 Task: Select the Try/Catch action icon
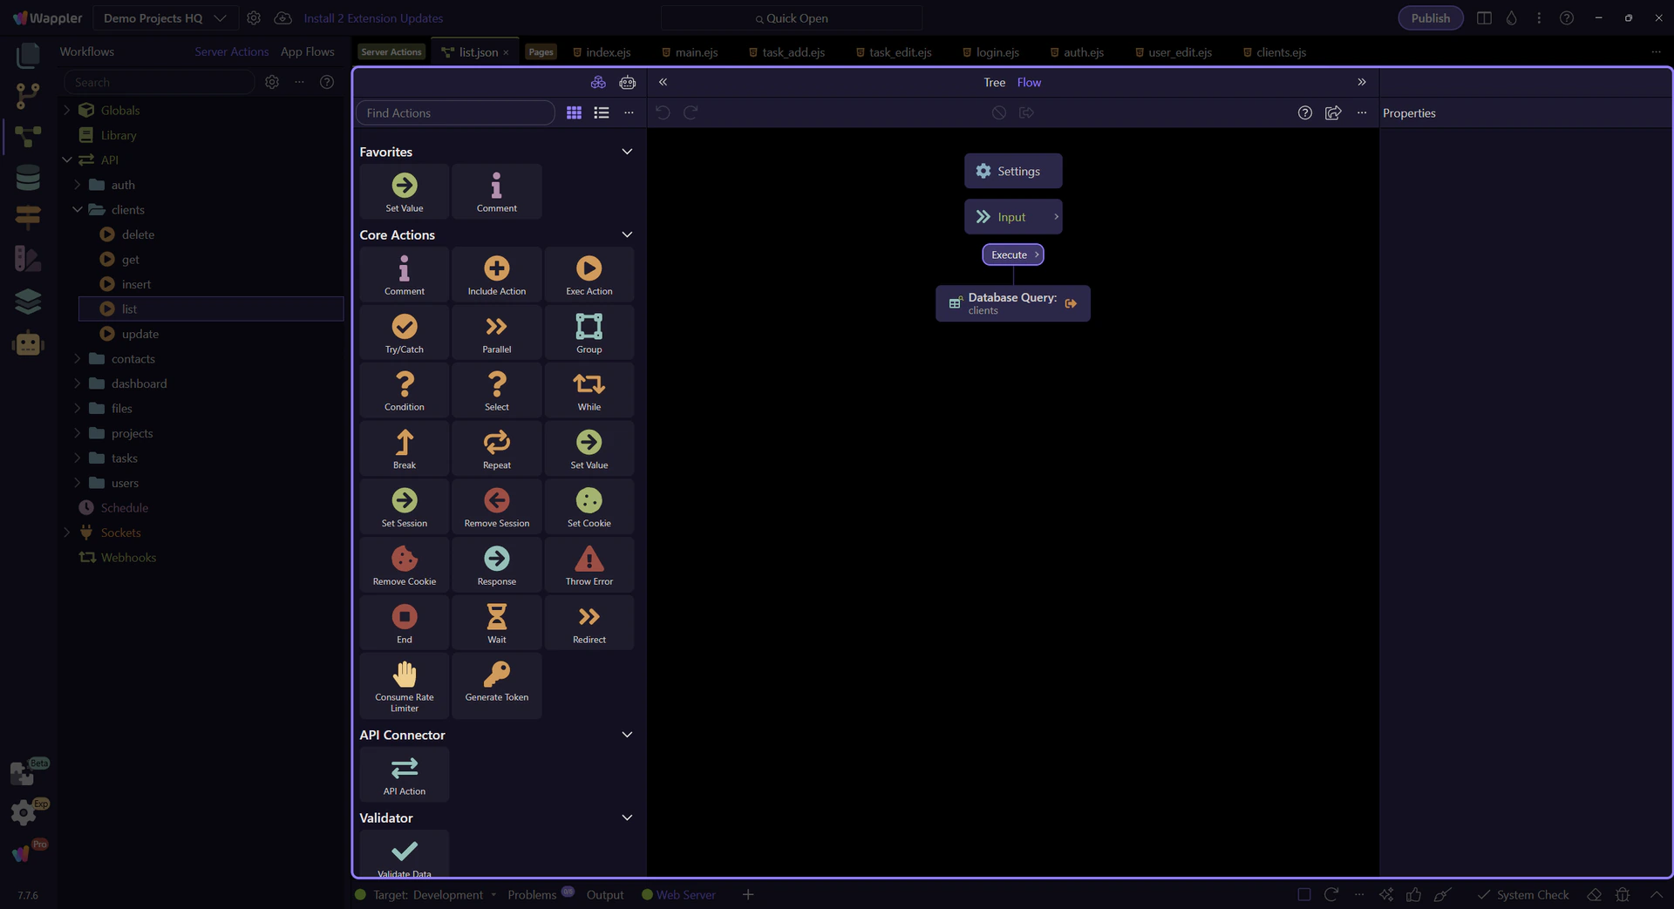click(404, 332)
